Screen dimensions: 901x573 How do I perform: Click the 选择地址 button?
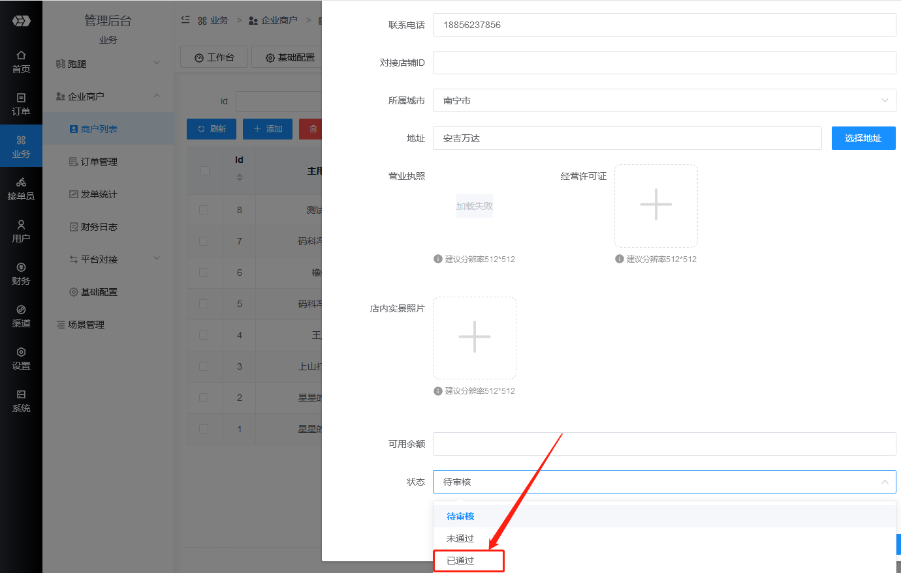pos(863,138)
